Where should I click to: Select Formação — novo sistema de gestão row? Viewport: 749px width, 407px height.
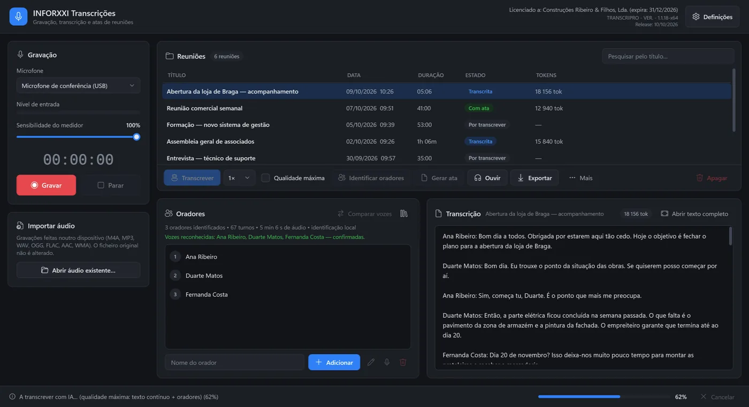coord(447,124)
